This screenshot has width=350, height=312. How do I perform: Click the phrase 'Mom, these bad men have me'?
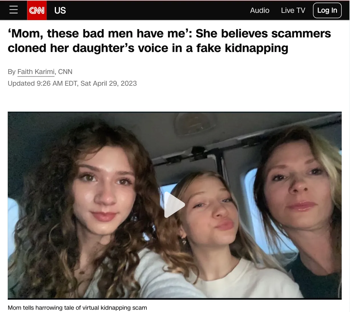[100, 33]
